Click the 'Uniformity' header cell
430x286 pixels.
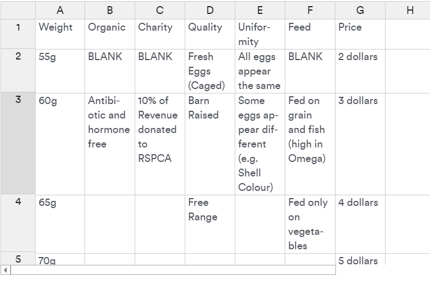(260, 34)
